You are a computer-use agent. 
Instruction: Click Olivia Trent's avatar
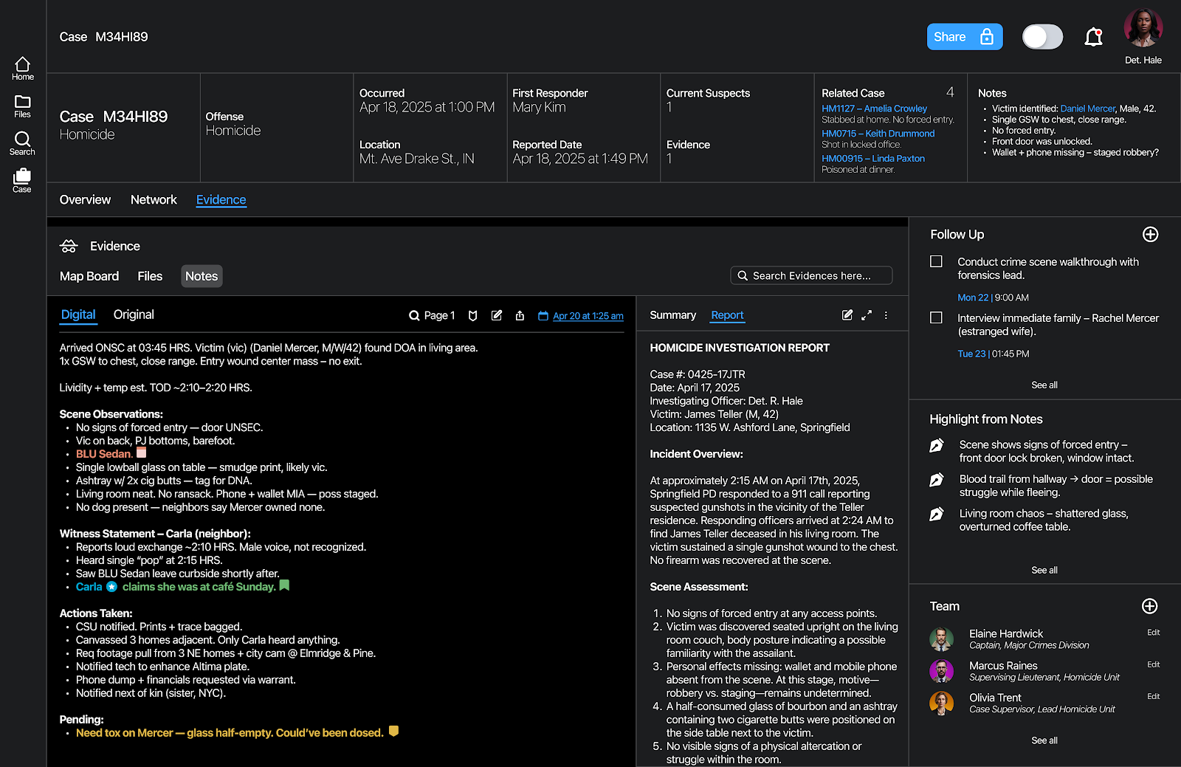941,704
